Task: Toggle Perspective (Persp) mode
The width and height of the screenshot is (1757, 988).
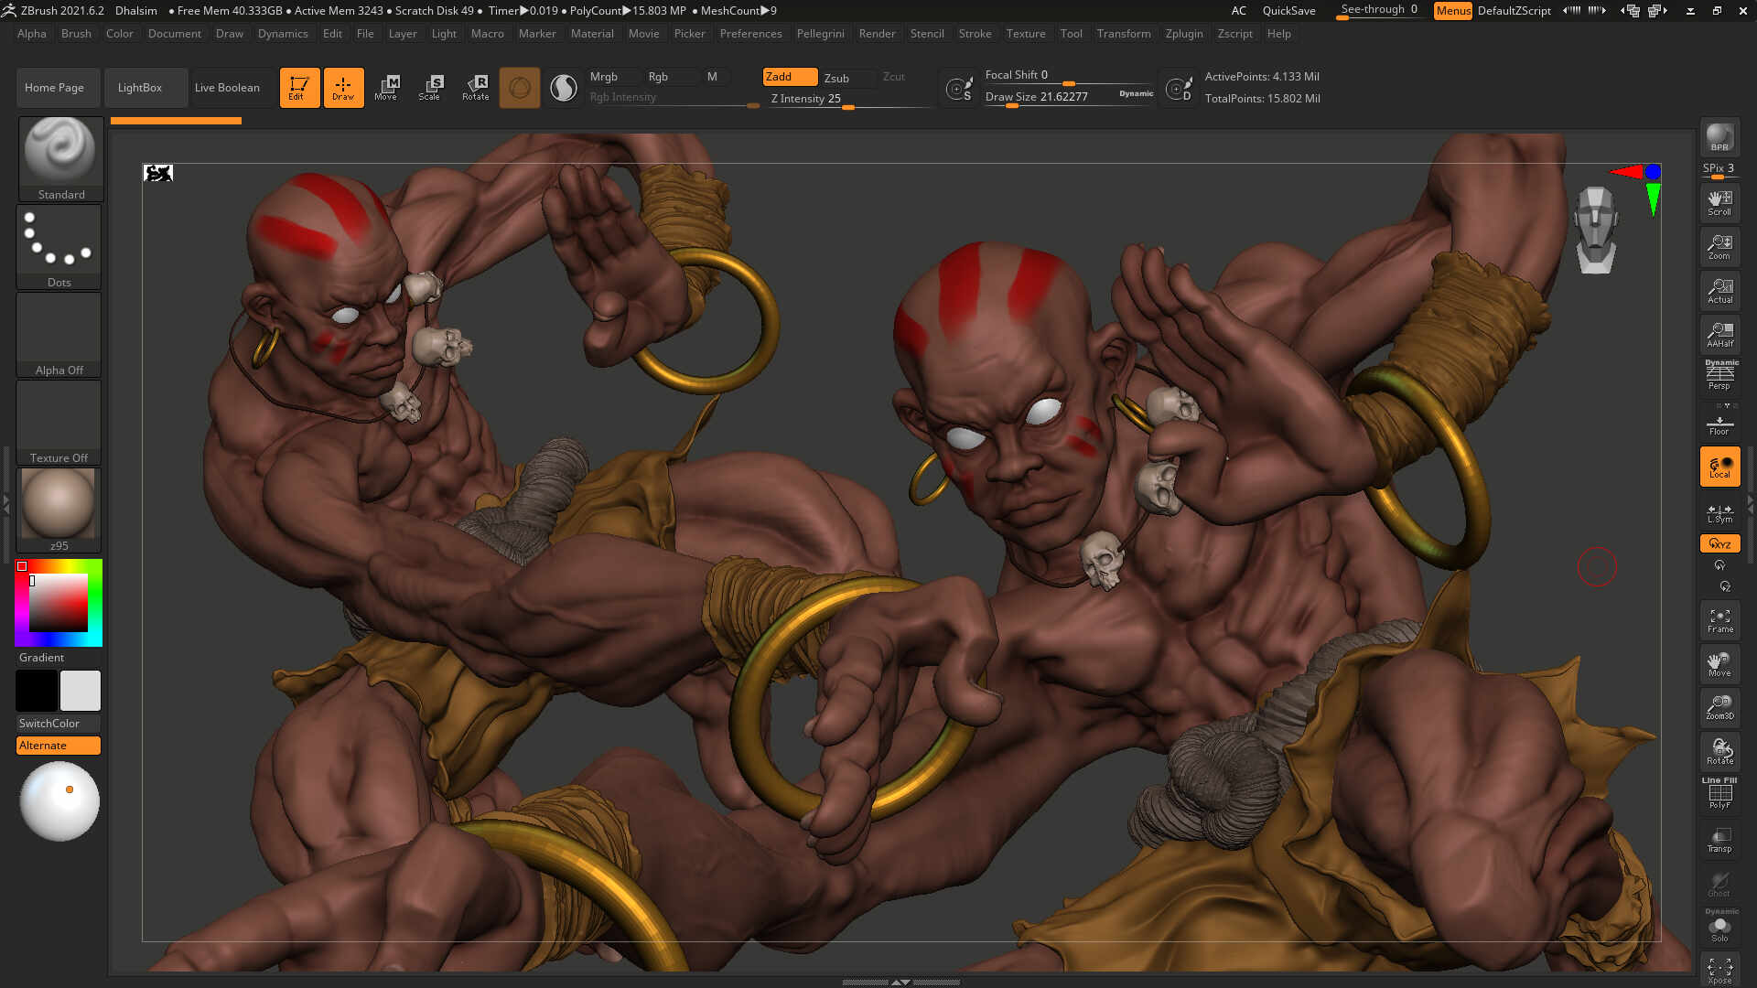Action: click(x=1719, y=376)
